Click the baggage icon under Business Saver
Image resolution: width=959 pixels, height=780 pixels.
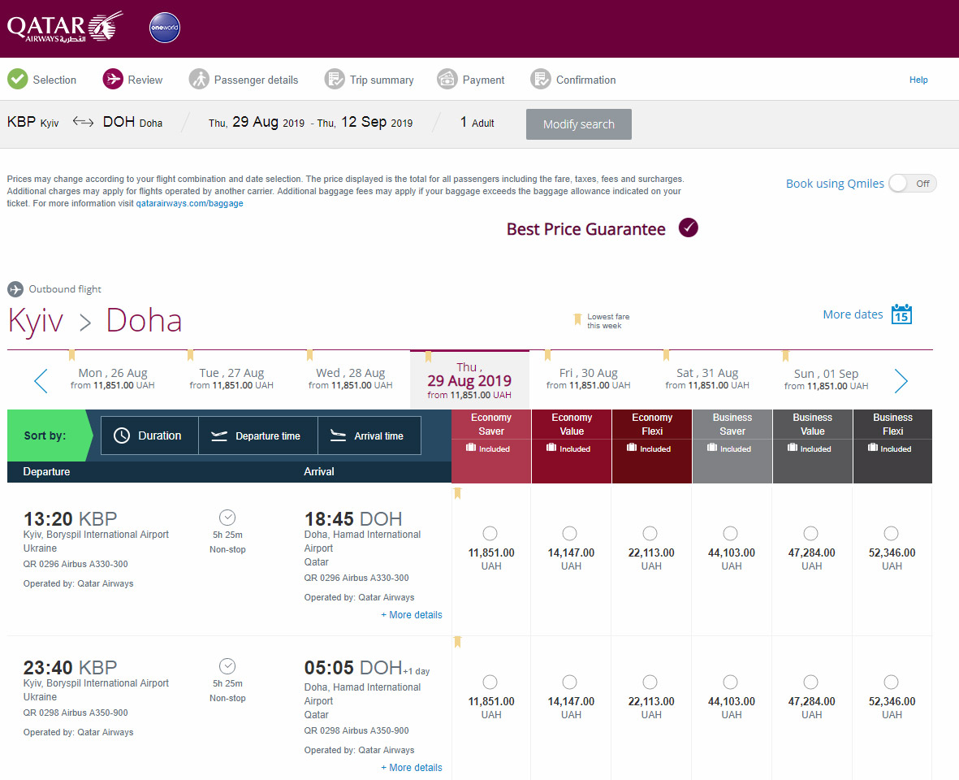tap(712, 448)
